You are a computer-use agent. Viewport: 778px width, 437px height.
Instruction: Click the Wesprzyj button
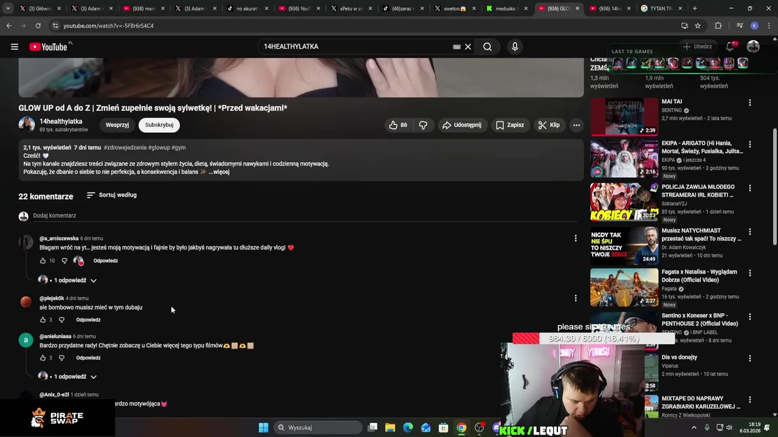(x=117, y=125)
